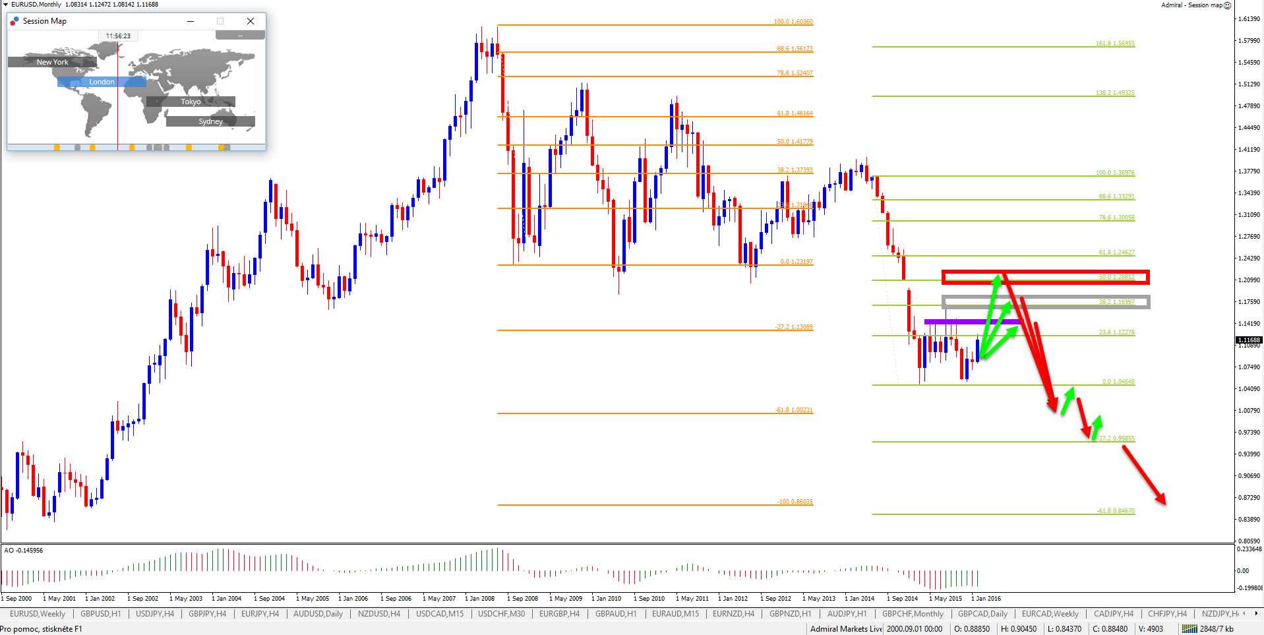
Task: Click the V: 4903 status value
Action: [1151, 629]
